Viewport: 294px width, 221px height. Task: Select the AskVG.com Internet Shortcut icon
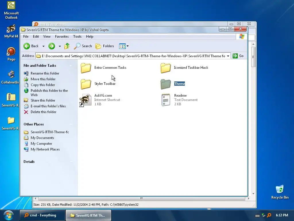coord(86,100)
